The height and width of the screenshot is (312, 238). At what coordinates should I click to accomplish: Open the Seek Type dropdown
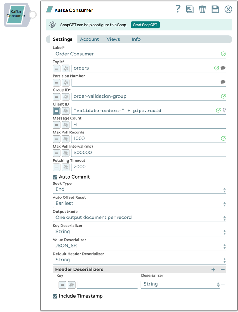click(139, 189)
